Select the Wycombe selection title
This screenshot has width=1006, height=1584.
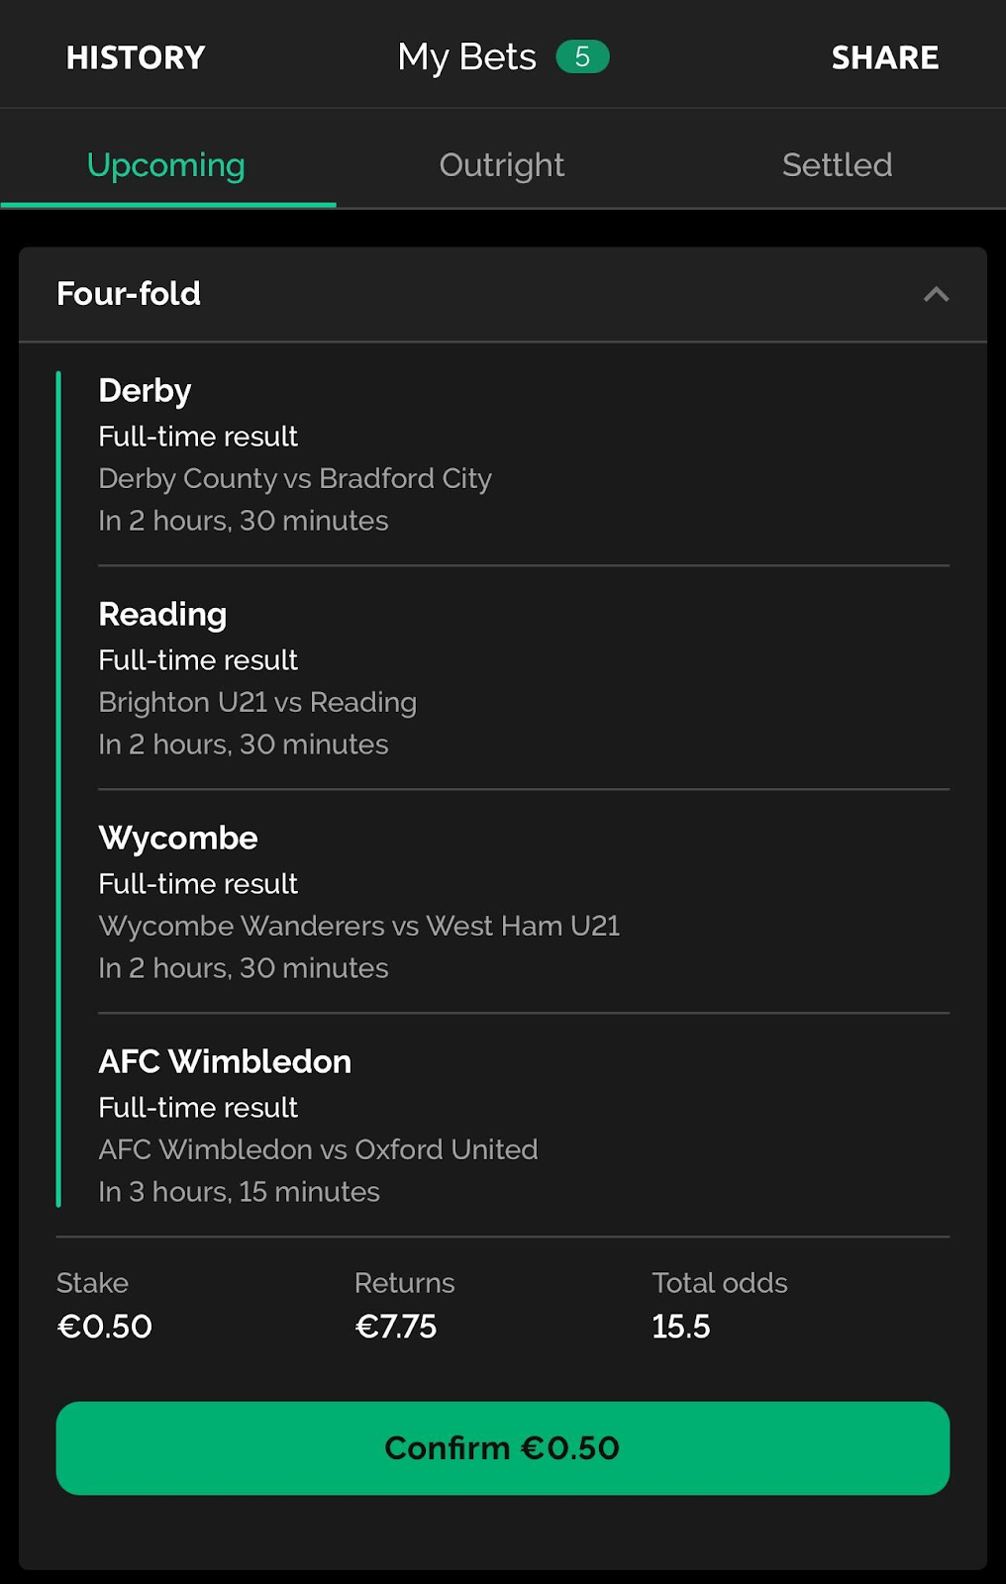[x=178, y=839]
